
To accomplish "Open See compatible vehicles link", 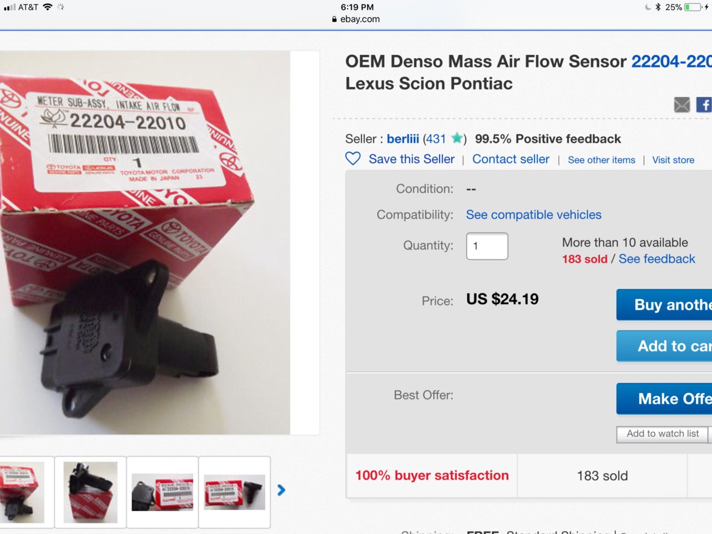I will 533,215.
